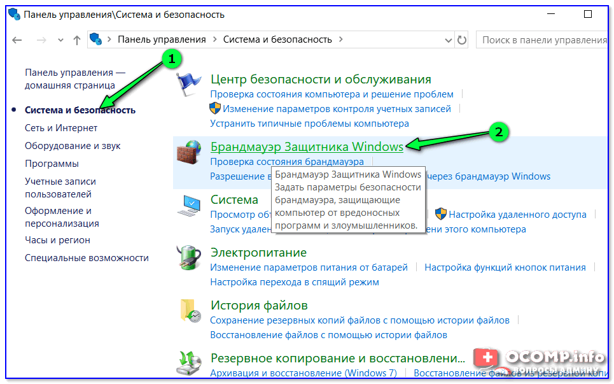Click the Back arrow navigation button
The width and height of the screenshot is (614, 384).
coord(17,40)
